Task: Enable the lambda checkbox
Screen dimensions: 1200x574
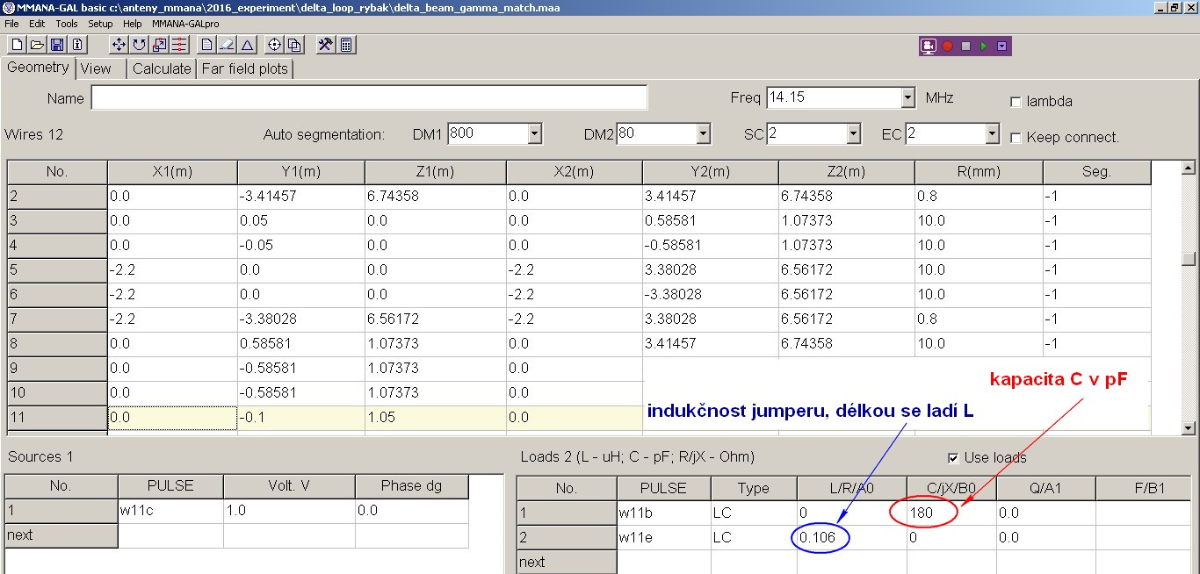Action: (x=1016, y=102)
